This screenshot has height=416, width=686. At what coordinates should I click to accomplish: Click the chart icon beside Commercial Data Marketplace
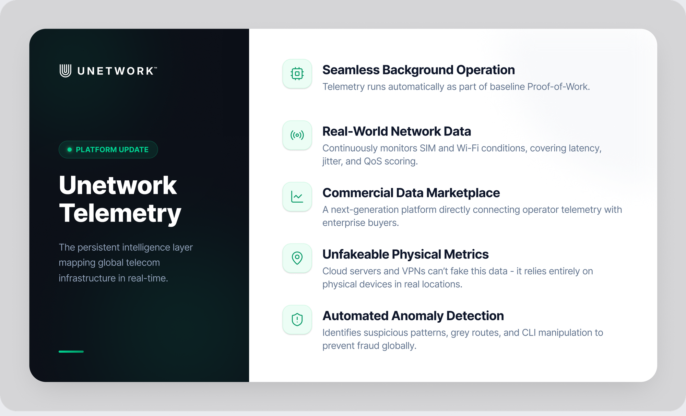coord(297,197)
